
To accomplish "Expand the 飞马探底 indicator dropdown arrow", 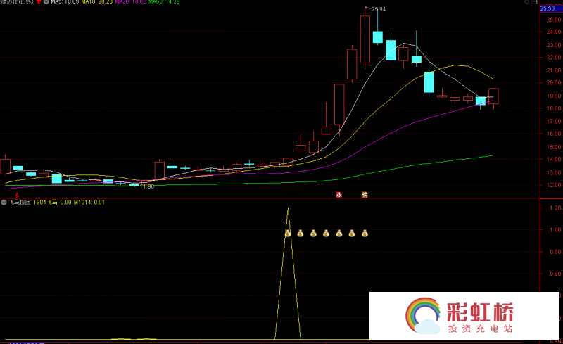I will coord(4,203).
